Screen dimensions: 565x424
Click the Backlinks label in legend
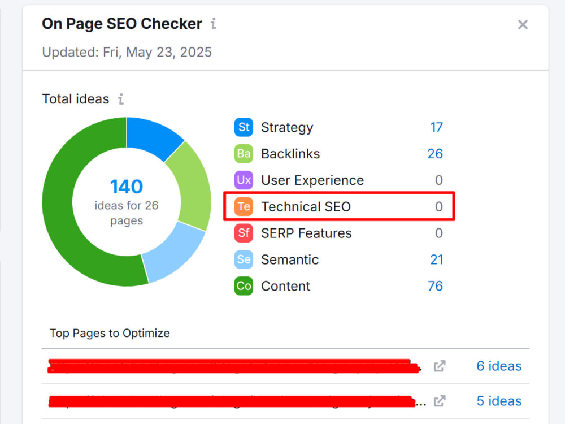click(x=290, y=154)
